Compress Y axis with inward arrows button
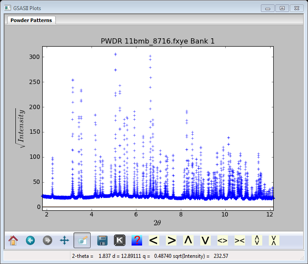The image size is (308, 264). [x=274, y=240]
